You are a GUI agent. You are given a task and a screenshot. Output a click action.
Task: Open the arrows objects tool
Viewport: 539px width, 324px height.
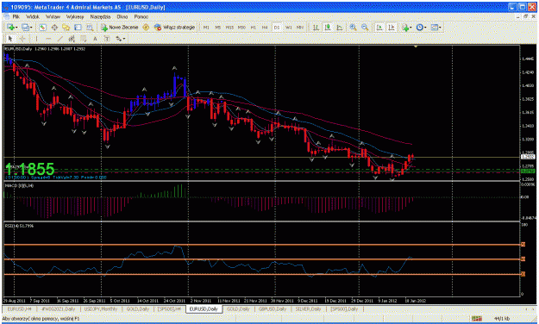pyautogui.click(x=119, y=39)
